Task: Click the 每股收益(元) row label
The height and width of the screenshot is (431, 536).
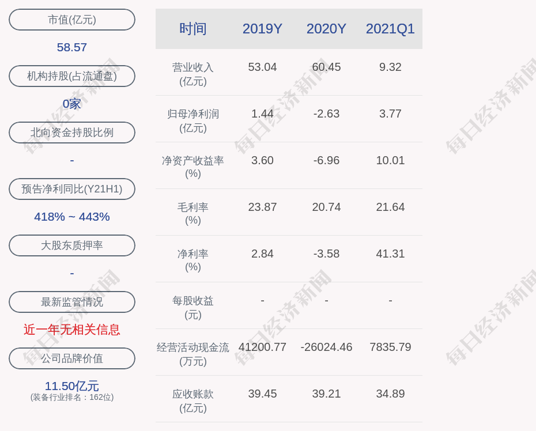Action: (193, 308)
